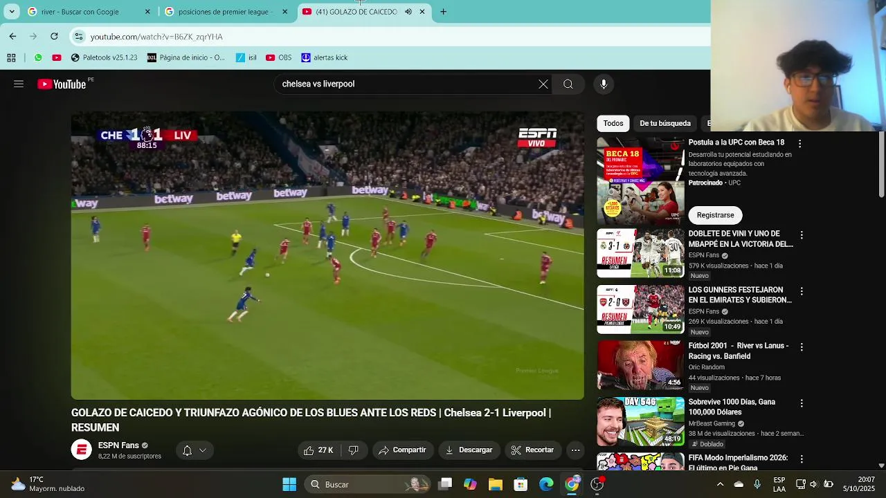886x498 pixels.
Task: Dislike the video with thumbs down
Action: (353, 450)
